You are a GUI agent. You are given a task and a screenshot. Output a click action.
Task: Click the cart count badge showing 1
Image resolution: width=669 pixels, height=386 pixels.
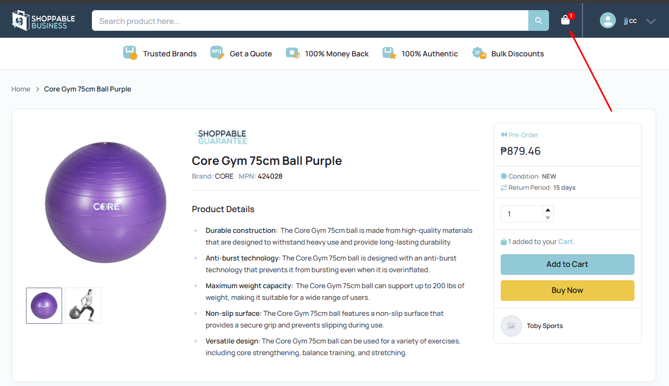[x=571, y=16]
